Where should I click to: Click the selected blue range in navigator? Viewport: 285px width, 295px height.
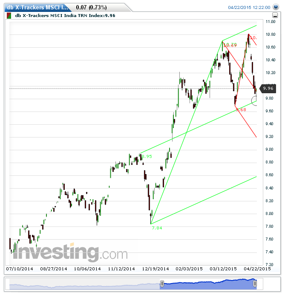point(208,284)
